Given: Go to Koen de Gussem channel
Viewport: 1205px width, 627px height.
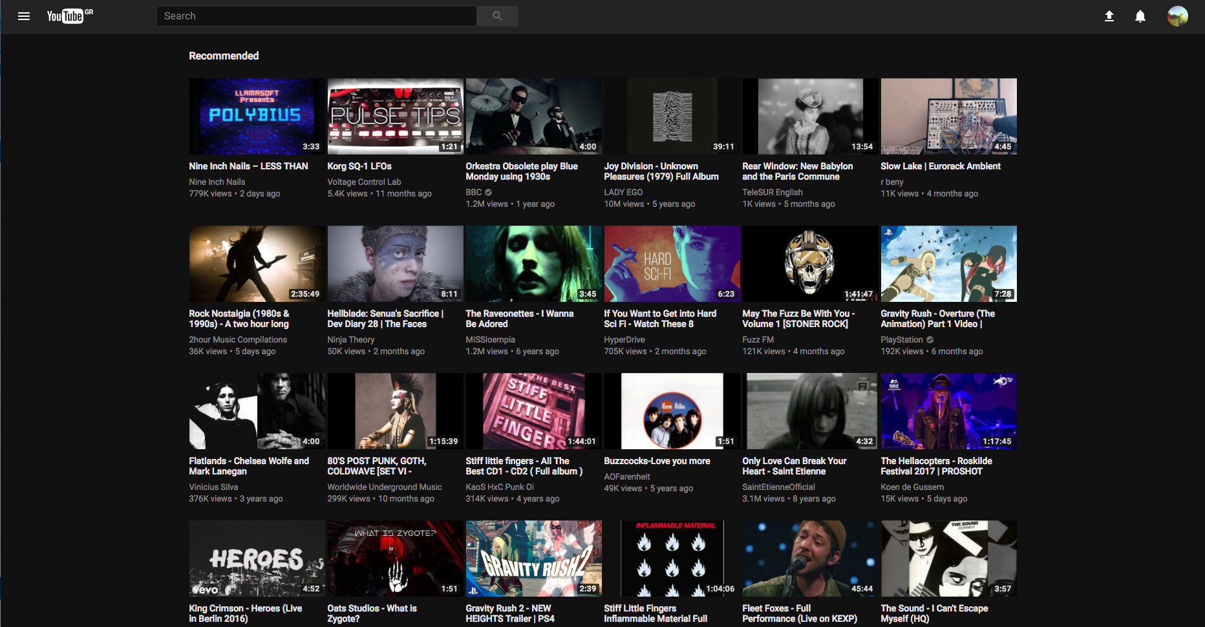Looking at the screenshot, I should pyautogui.click(x=912, y=487).
